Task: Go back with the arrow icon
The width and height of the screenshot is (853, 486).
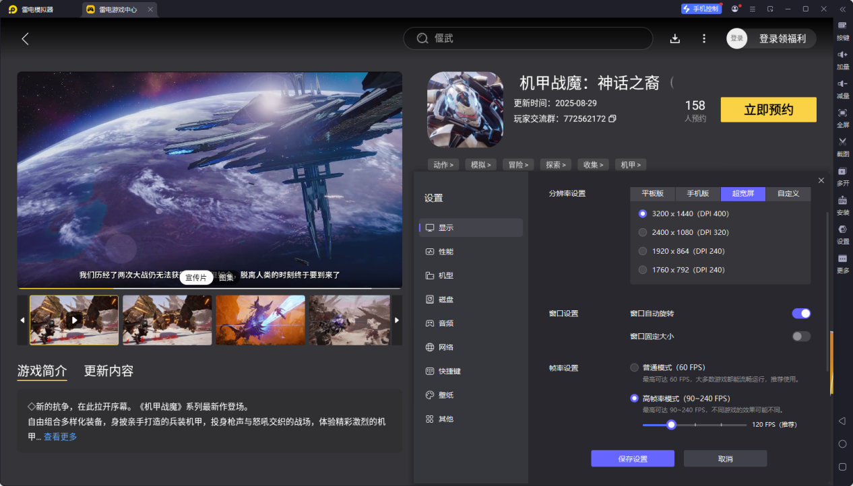Action: click(x=25, y=39)
